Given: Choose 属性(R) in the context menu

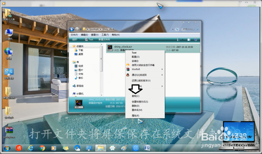Looking at the screenshot, I should tap(145, 116).
